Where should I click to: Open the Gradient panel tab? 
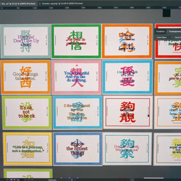pyautogui.click(x=160, y=32)
